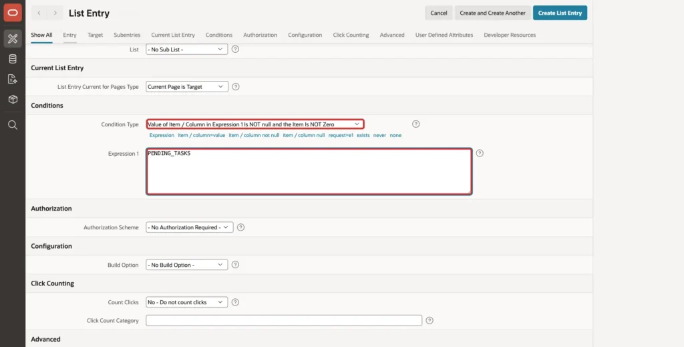
Task: Open the sidebar search magnifier icon
Action: coord(13,125)
